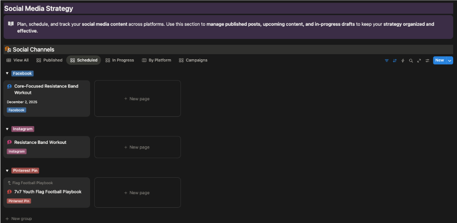Click New page card in Instagram group
Screen dimensions: 457x223
click(137, 147)
